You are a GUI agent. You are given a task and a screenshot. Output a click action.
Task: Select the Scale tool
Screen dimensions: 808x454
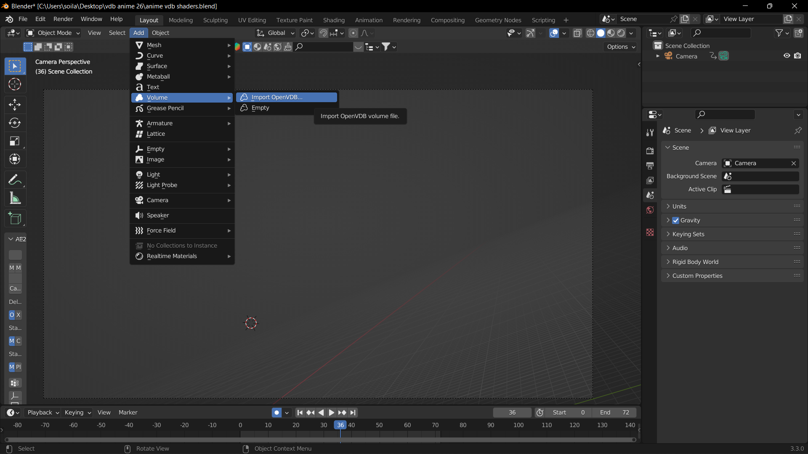[15, 141]
